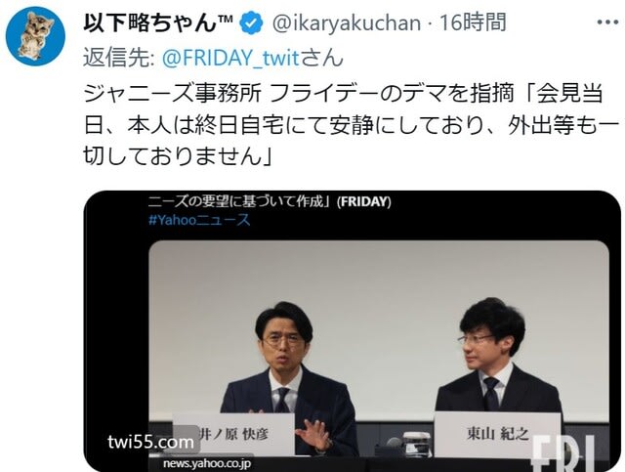The image size is (625, 472).
Task: Open the cat profile avatar
Action: click(35, 36)
